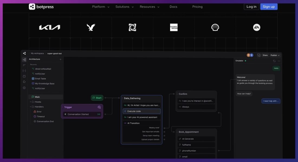The image size is (298, 162).
Task: Open the Solutions menu
Action: coord(125,7)
